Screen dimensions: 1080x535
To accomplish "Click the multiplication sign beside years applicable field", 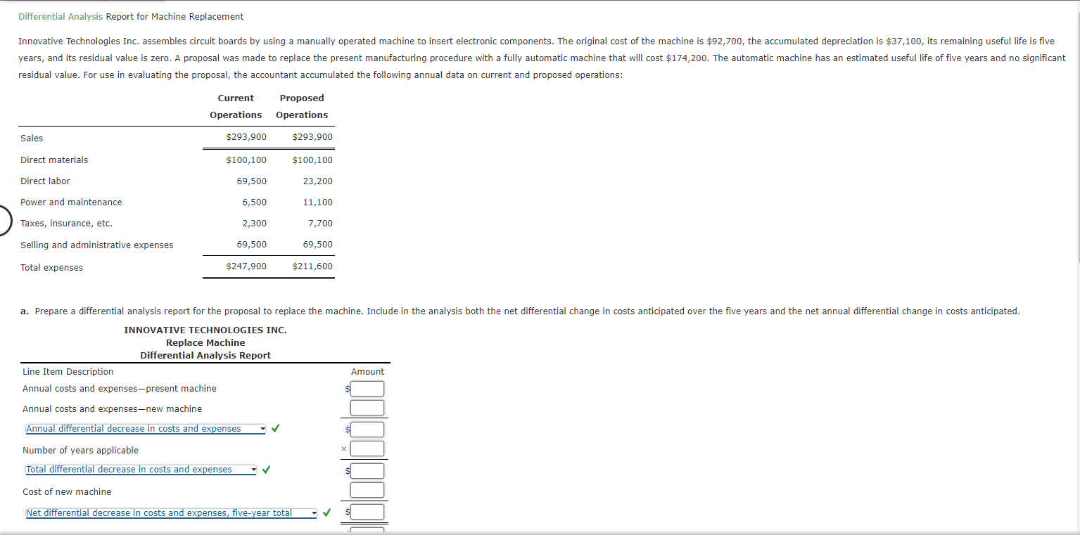I will [x=343, y=449].
